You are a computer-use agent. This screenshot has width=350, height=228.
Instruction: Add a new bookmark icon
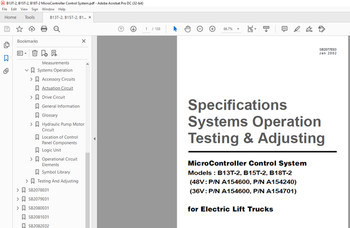pyautogui.click(x=44, y=53)
